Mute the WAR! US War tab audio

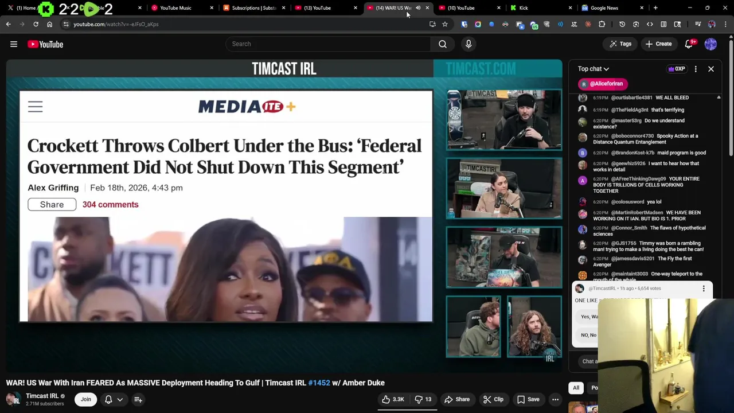pyautogui.click(x=418, y=8)
